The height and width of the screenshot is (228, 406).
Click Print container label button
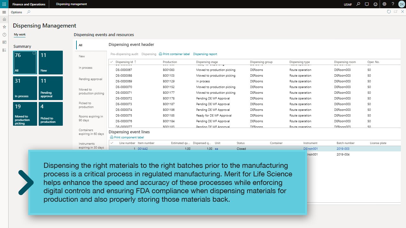(x=174, y=54)
